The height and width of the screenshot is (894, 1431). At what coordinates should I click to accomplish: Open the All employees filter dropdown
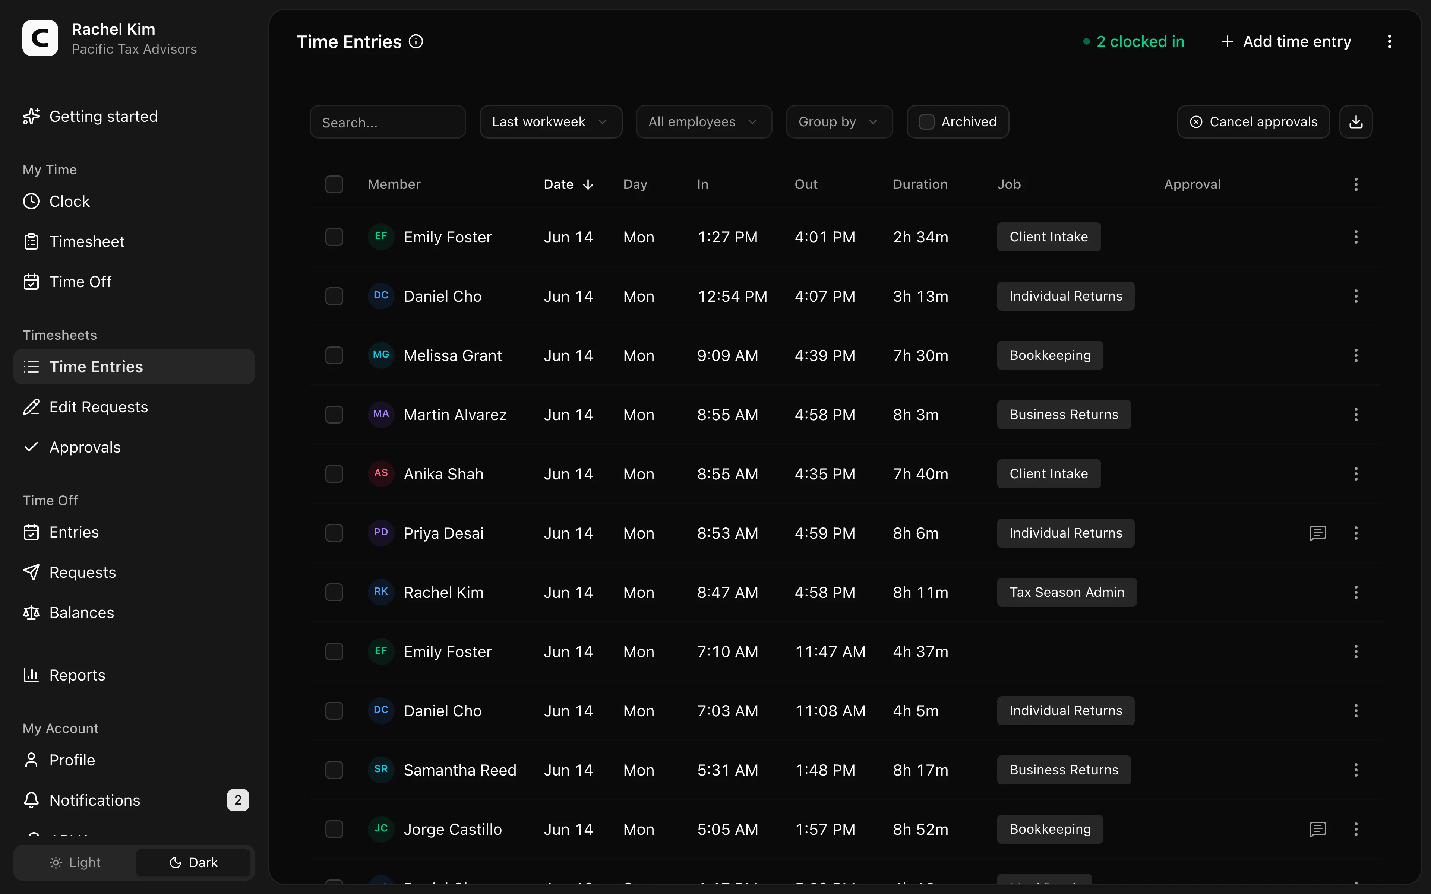[704, 122]
